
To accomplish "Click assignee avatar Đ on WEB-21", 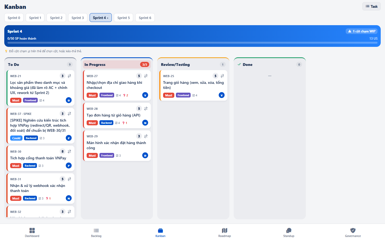I will [x=69, y=100].
